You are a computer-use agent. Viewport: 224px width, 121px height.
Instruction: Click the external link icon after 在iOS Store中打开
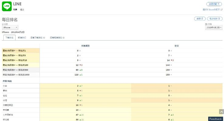point(221,10)
